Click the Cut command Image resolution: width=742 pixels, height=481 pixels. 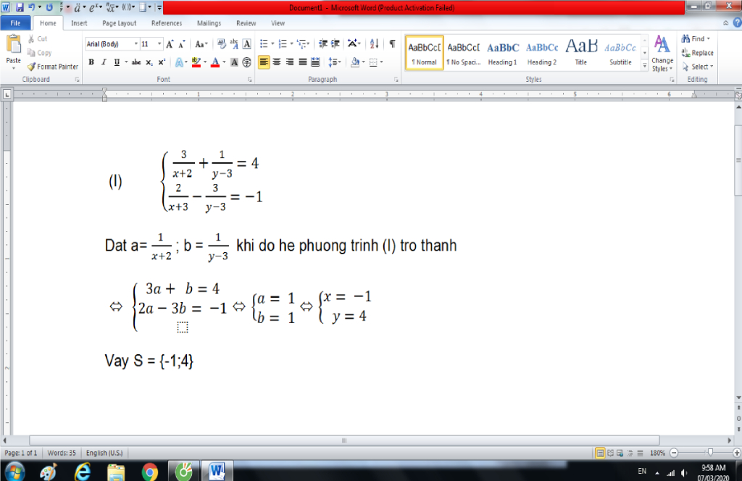click(x=38, y=39)
